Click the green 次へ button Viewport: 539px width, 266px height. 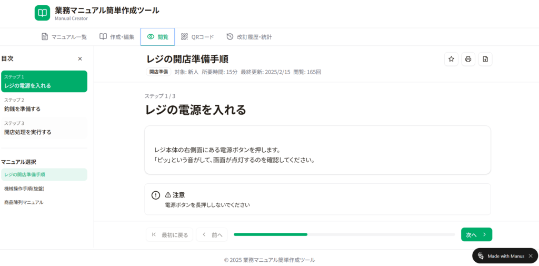(476, 235)
